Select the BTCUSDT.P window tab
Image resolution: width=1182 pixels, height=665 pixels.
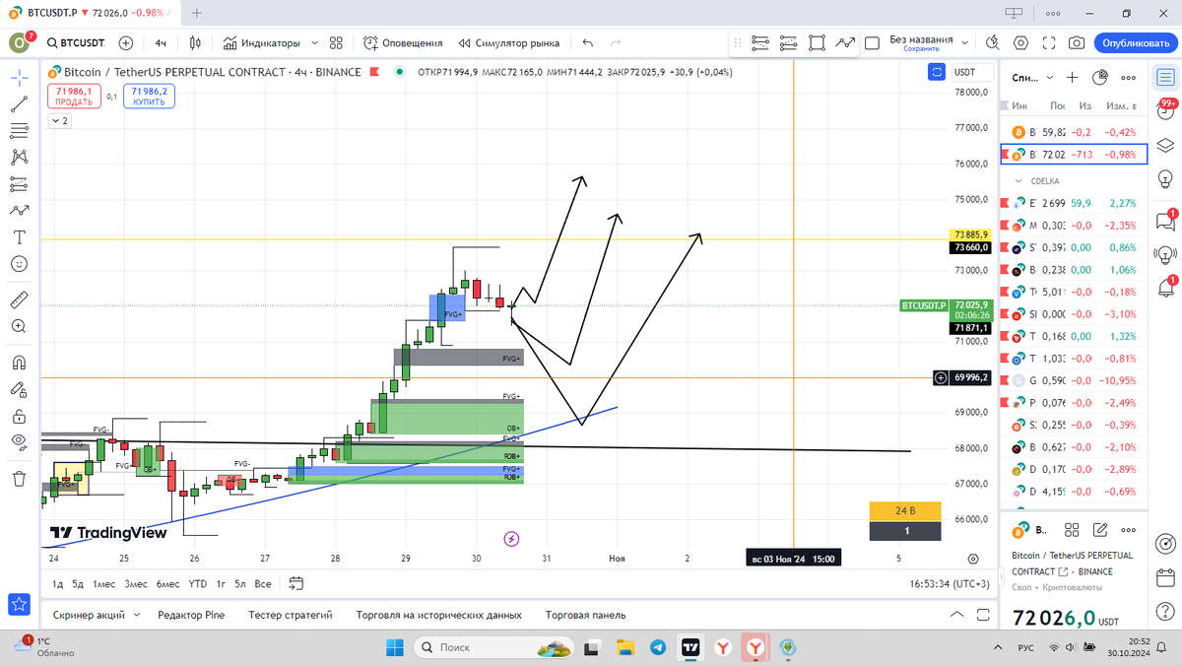(90, 14)
